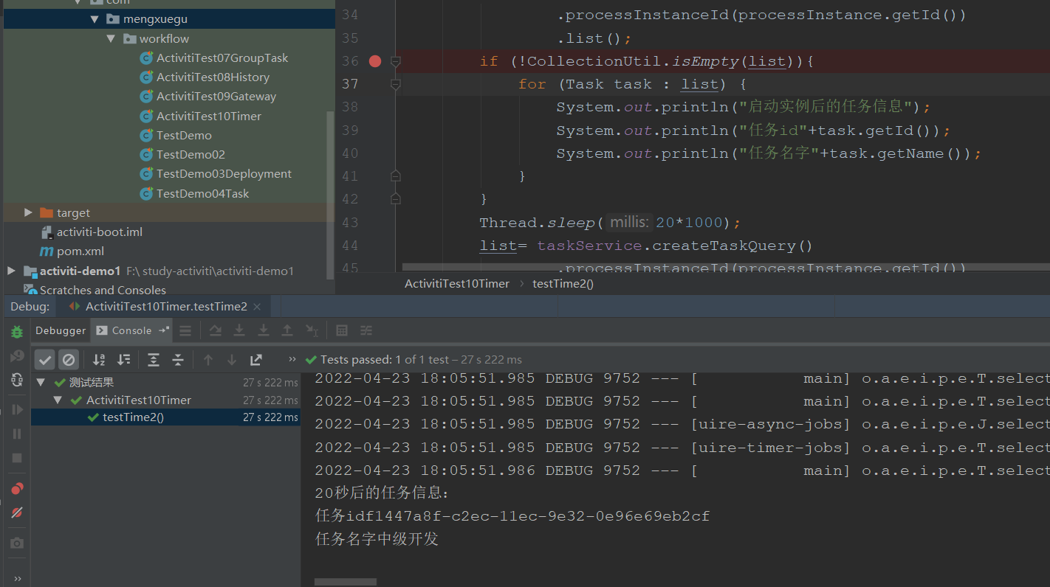1050x587 pixels.
Task: Click the console horizontal scrollbar
Action: 345,582
